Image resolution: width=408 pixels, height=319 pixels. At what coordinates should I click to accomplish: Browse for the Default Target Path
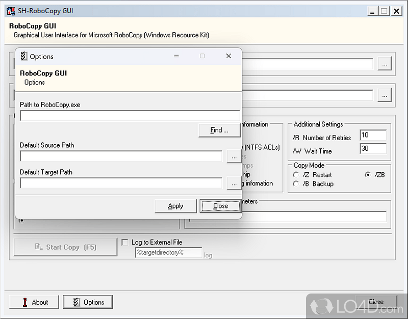[x=234, y=183]
